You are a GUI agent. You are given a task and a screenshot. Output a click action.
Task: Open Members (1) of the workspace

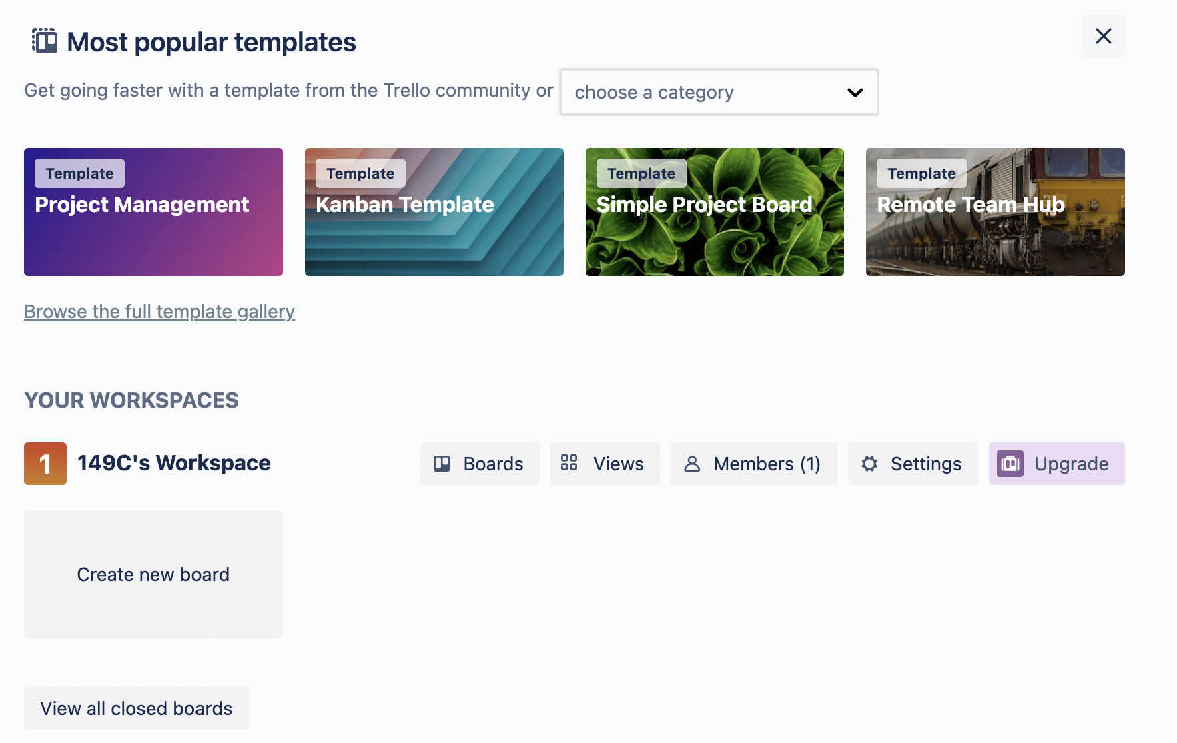click(753, 464)
